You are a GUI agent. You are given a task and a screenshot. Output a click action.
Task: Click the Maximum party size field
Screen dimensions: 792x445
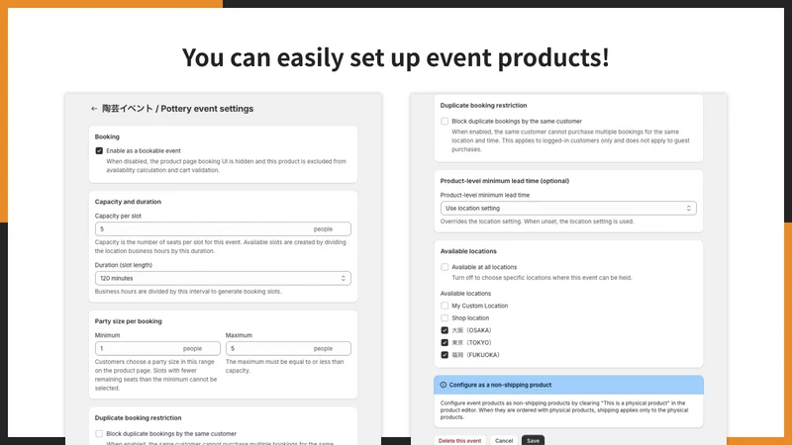288,349
